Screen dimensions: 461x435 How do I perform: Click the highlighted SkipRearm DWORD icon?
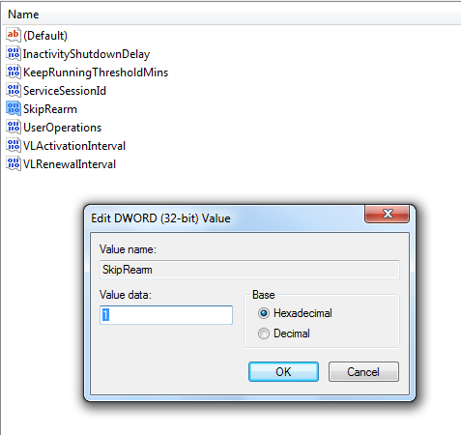tap(14, 108)
